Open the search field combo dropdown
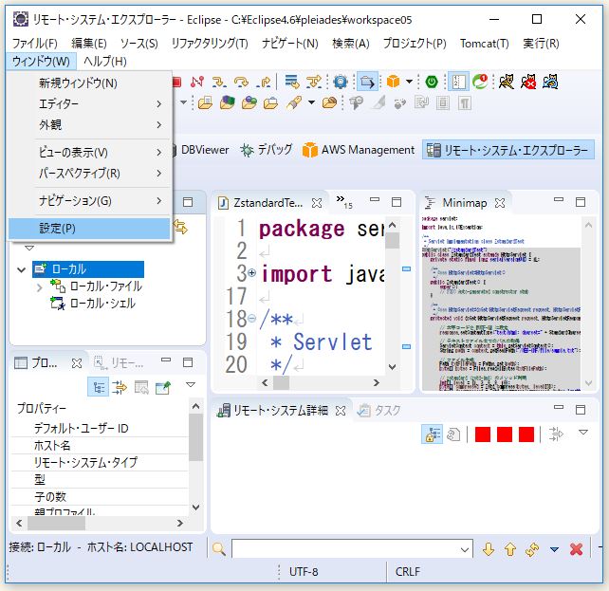The width and height of the screenshot is (609, 591). 465,549
